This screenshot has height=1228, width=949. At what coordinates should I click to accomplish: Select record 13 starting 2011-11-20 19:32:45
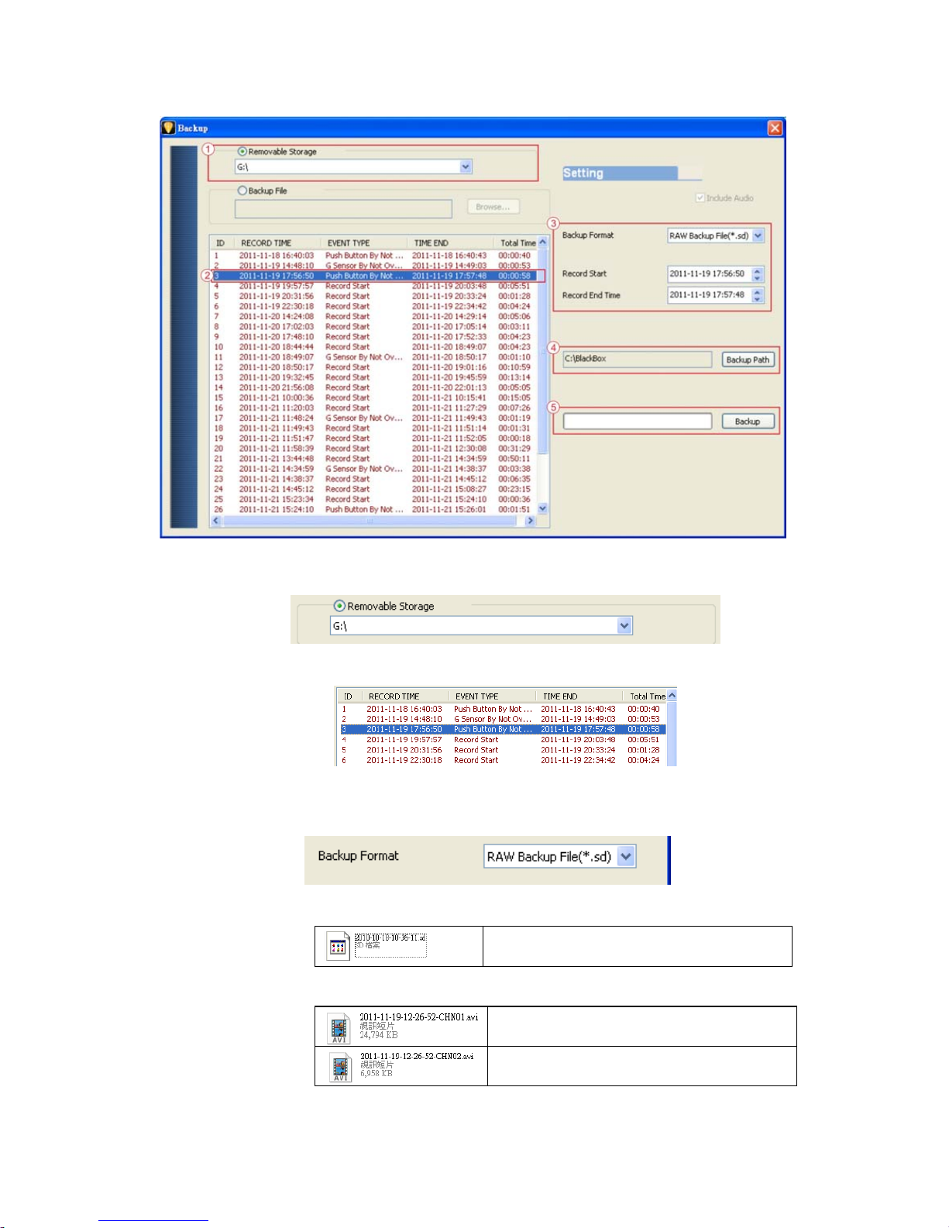point(374,377)
